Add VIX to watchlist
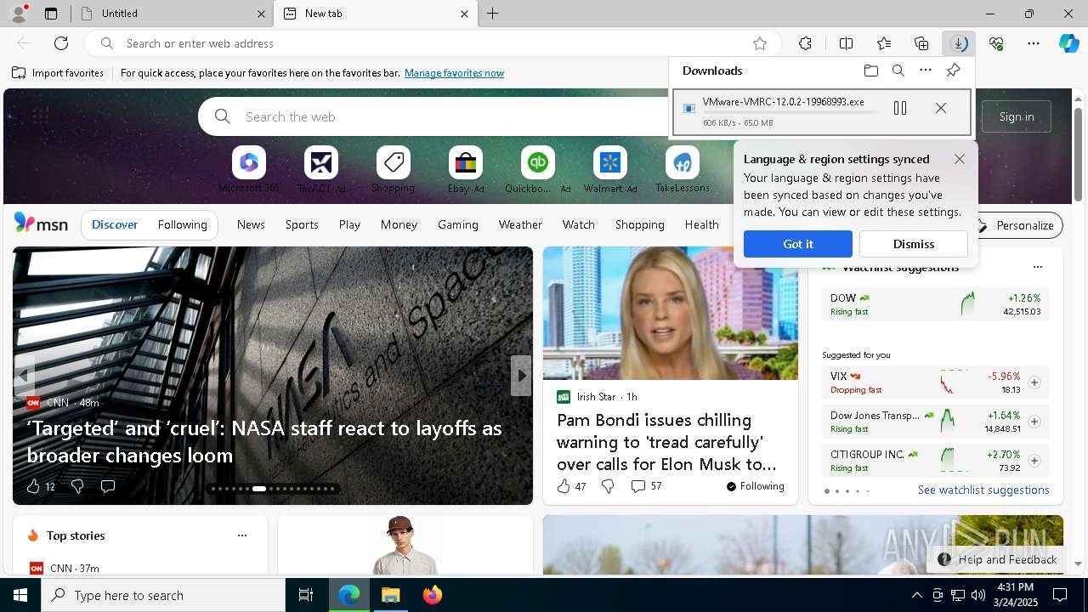The width and height of the screenshot is (1088, 612). [1034, 382]
